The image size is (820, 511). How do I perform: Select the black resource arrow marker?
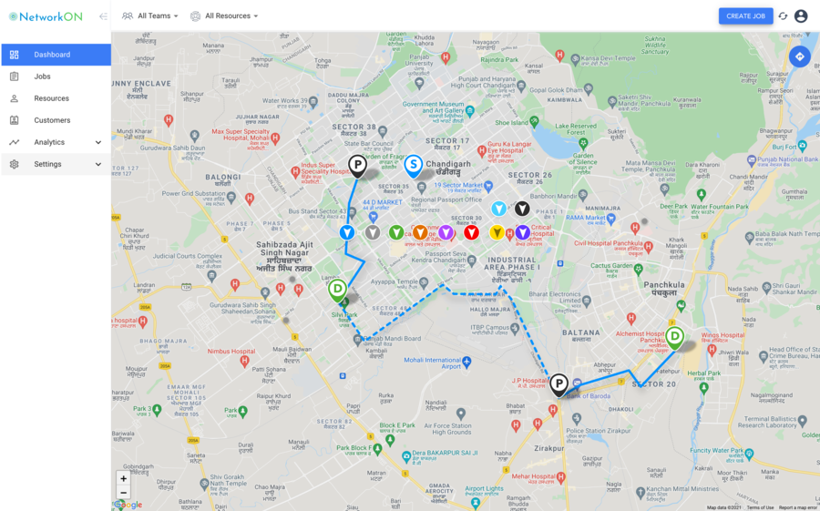pos(521,209)
